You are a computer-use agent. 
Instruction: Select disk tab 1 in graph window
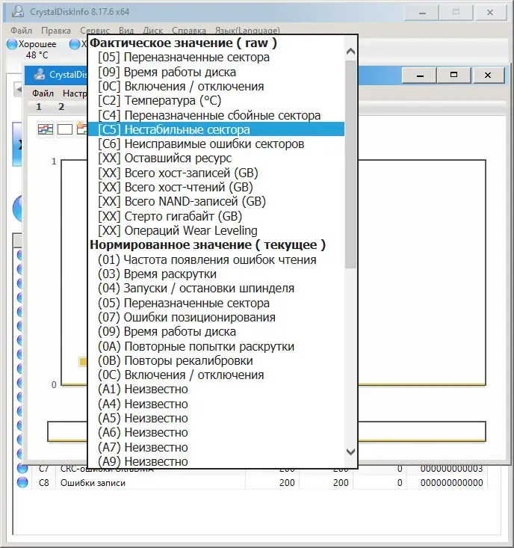tap(39, 107)
